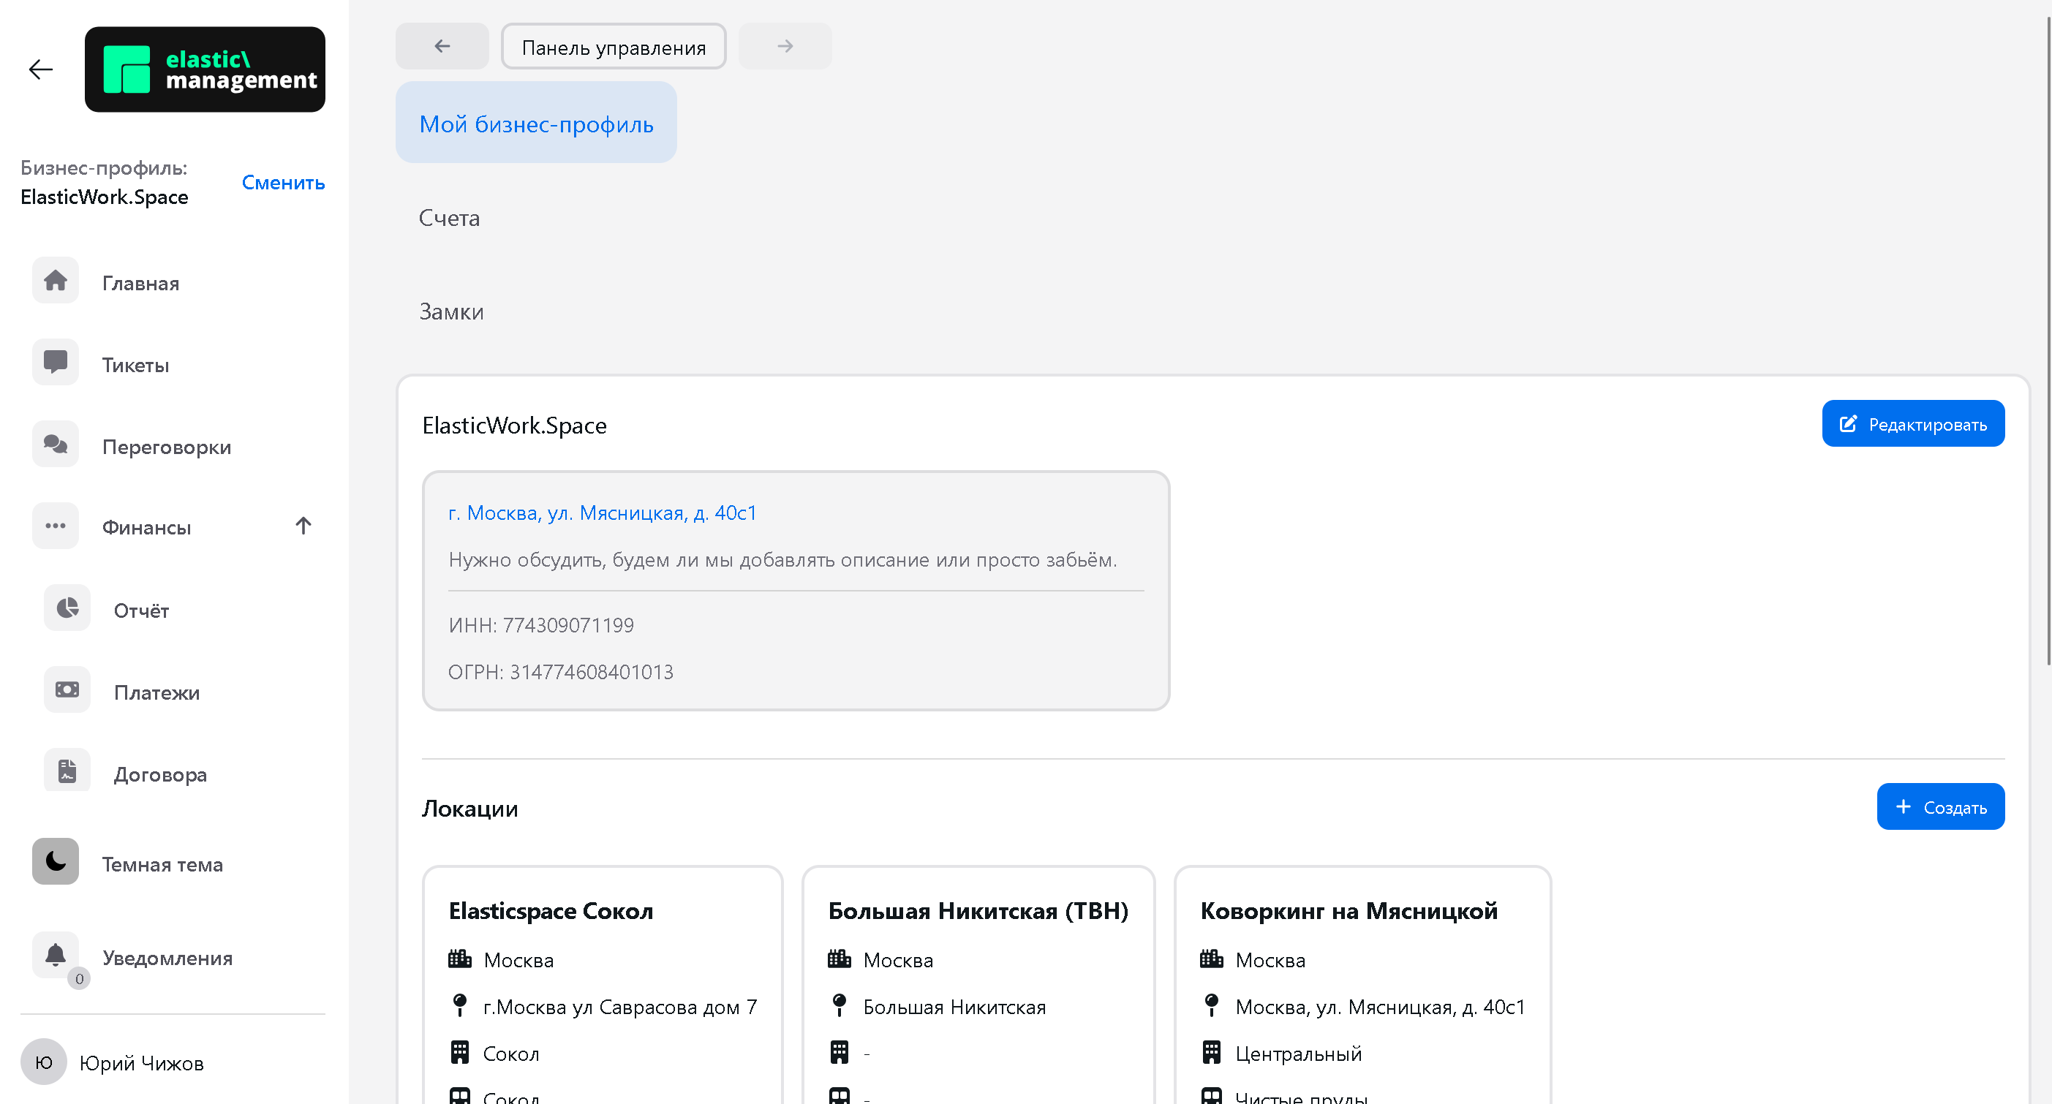Open address link г. Москва, ул. Мясницкая, д. 40с1
Screen dimensions: 2052x1104
[603, 513]
